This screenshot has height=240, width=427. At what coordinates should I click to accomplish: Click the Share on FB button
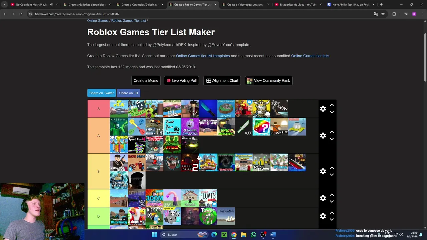(x=128, y=93)
